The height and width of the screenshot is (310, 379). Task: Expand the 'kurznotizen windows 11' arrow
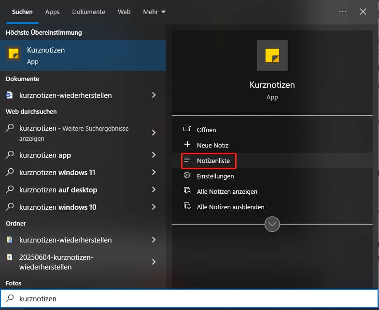coord(154,172)
